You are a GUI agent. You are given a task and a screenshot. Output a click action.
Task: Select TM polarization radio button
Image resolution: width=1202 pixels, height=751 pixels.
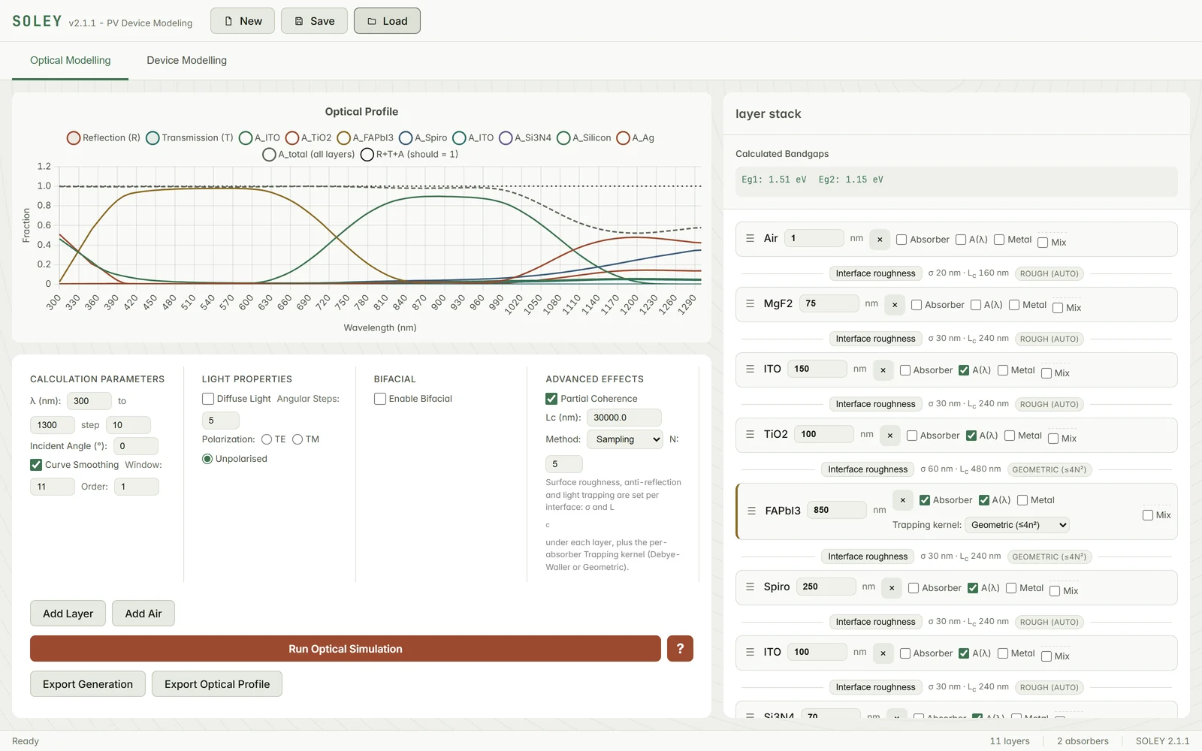pyautogui.click(x=297, y=439)
